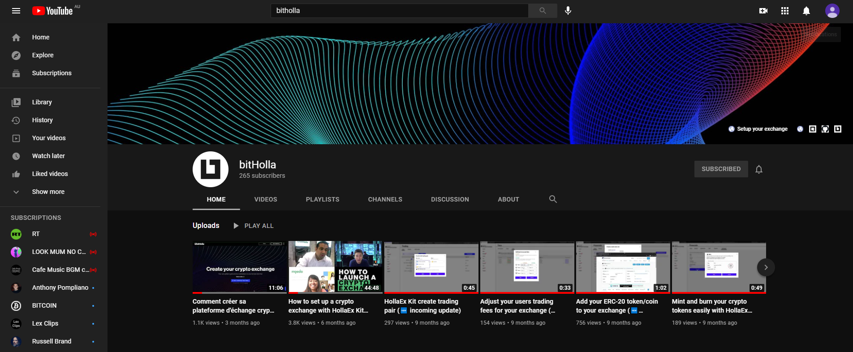Open the PLAYLISTS tab
Viewport: 853px width, 352px height.
[323, 199]
